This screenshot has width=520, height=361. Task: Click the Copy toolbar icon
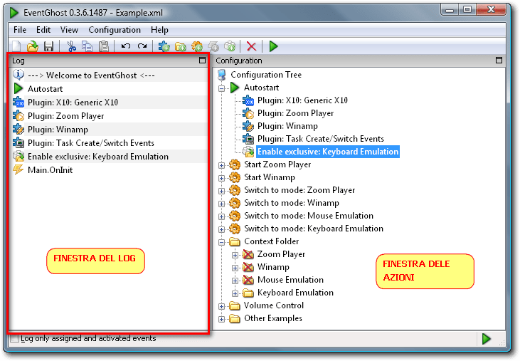[87, 46]
